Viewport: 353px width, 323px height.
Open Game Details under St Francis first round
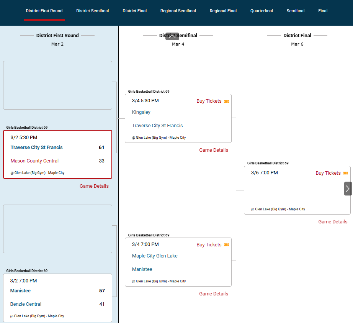tap(94, 186)
